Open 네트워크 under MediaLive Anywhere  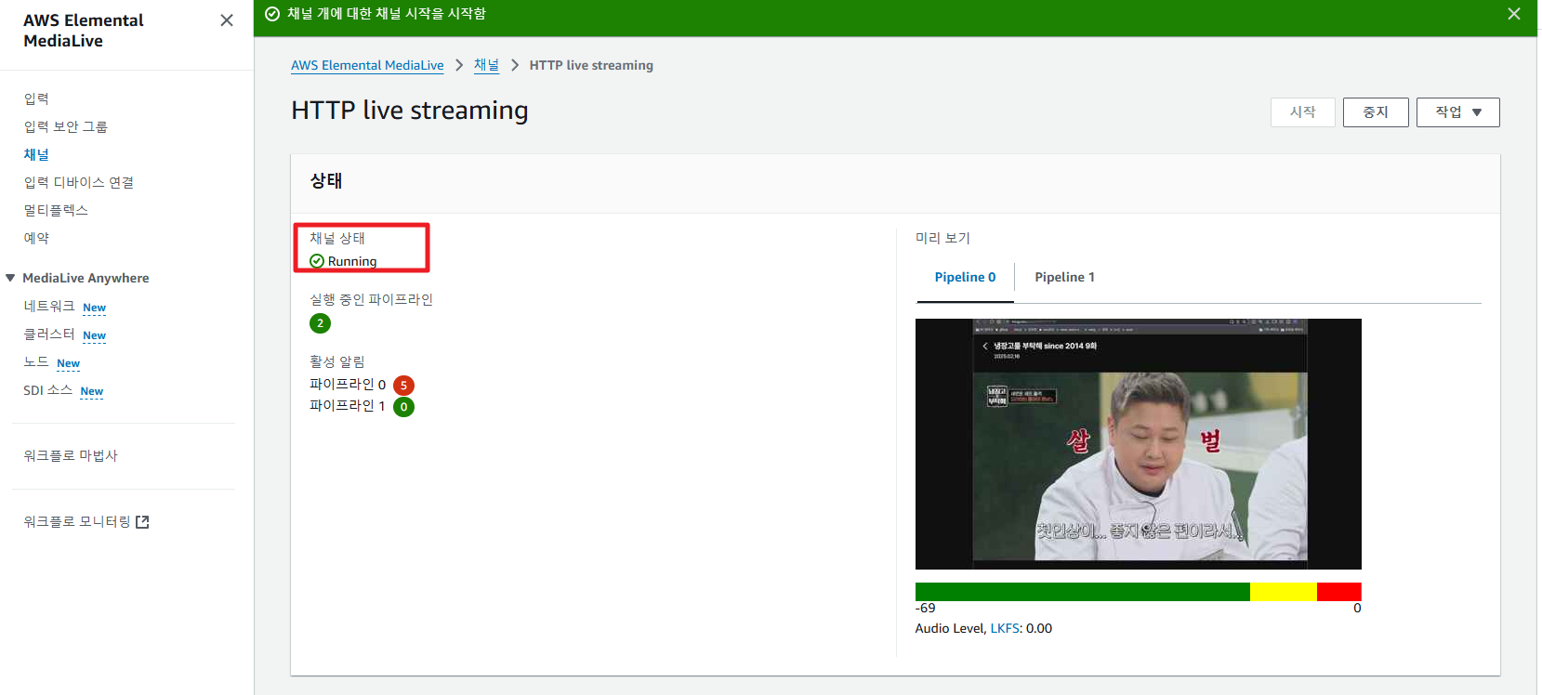[x=49, y=307]
